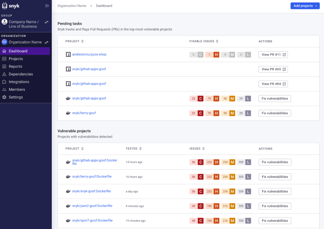The height and width of the screenshot is (229, 324).
Task: Click Critical badge for snyk/github-apps-goof:Dockerfile
Action: (196, 162)
